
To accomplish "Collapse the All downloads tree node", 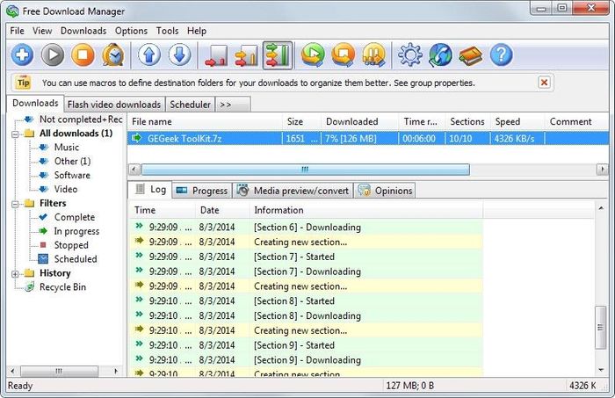I will 18,134.
